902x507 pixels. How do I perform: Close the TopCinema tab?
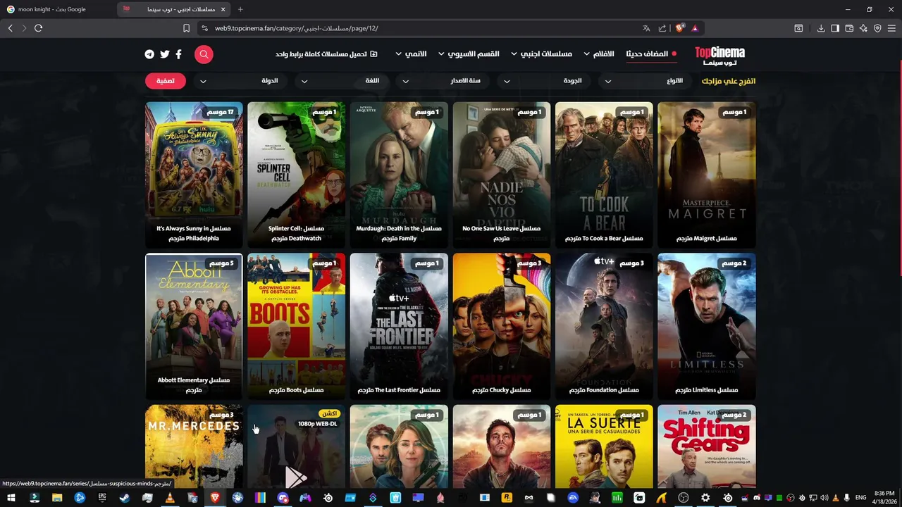click(223, 9)
